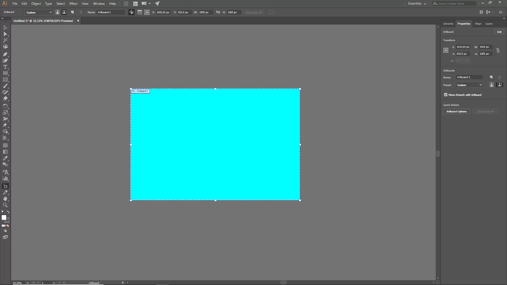Activate the Hand tool
Screen dimensions: 507x285
(5, 199)
